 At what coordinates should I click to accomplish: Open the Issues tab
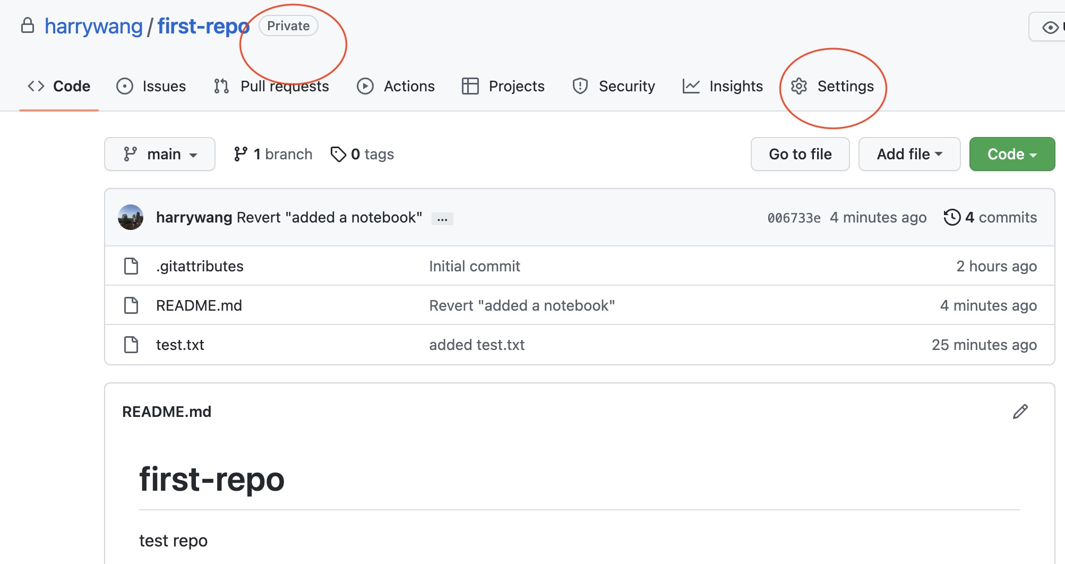pos(151,86)
